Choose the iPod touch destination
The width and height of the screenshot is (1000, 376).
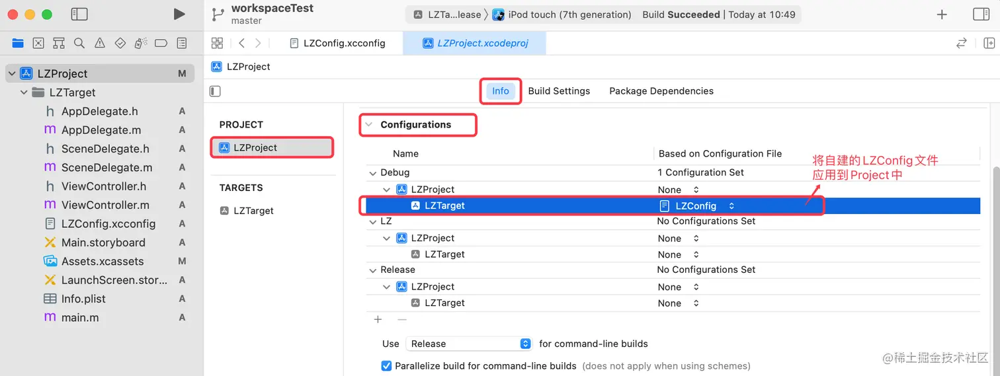coord(562,15)
